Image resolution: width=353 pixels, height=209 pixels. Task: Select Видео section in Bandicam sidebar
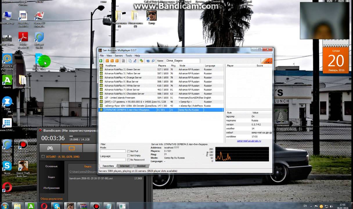coord(51,177)
